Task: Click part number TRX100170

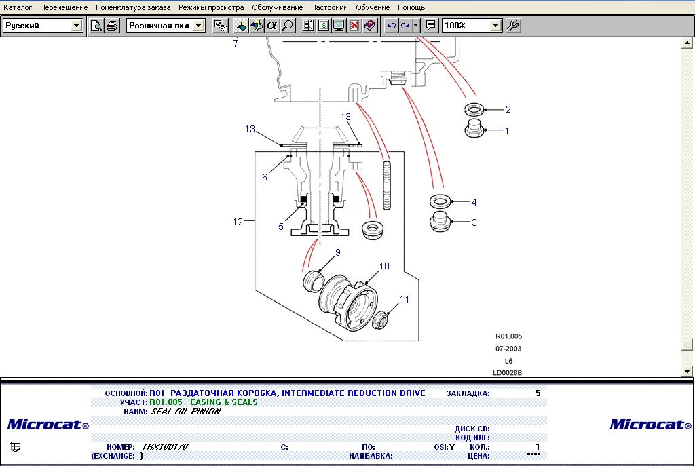Action: tap(165, 447)
